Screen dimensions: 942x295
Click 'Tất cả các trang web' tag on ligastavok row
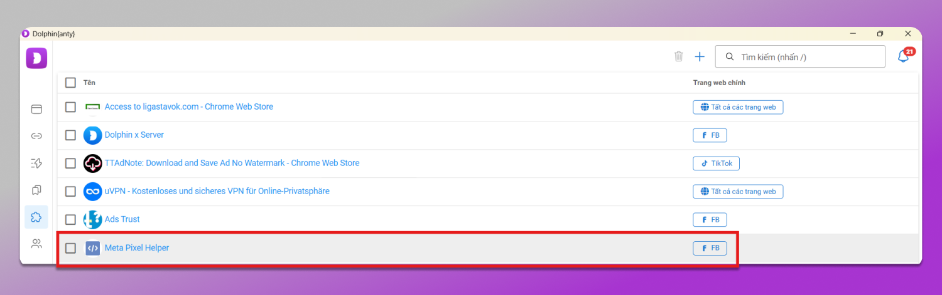[738, 107]
